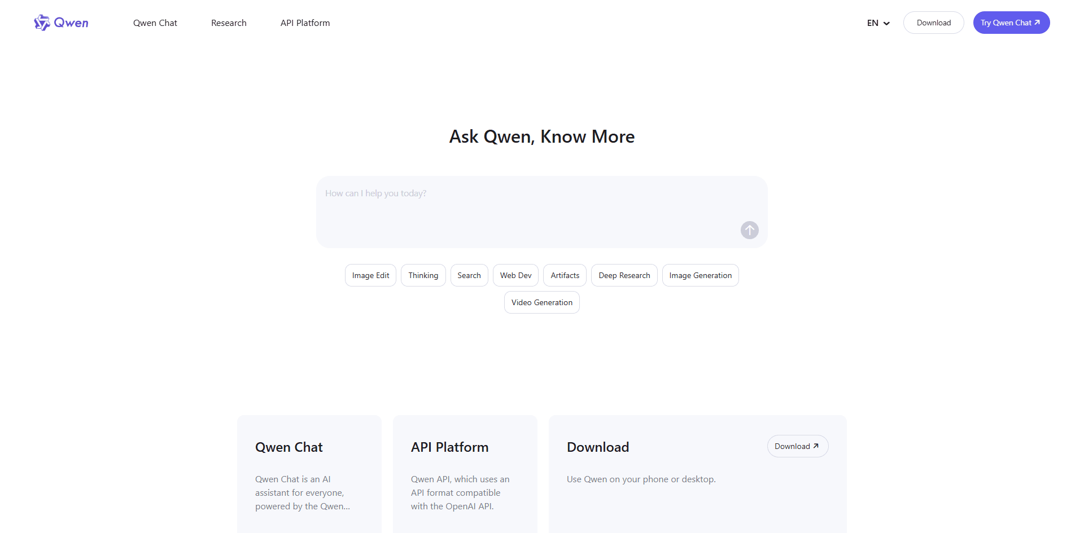The width and height of the screenshot is (1084, 533).
Task: Choose the Video Generation chip
Action: click(x=541, y=302)
